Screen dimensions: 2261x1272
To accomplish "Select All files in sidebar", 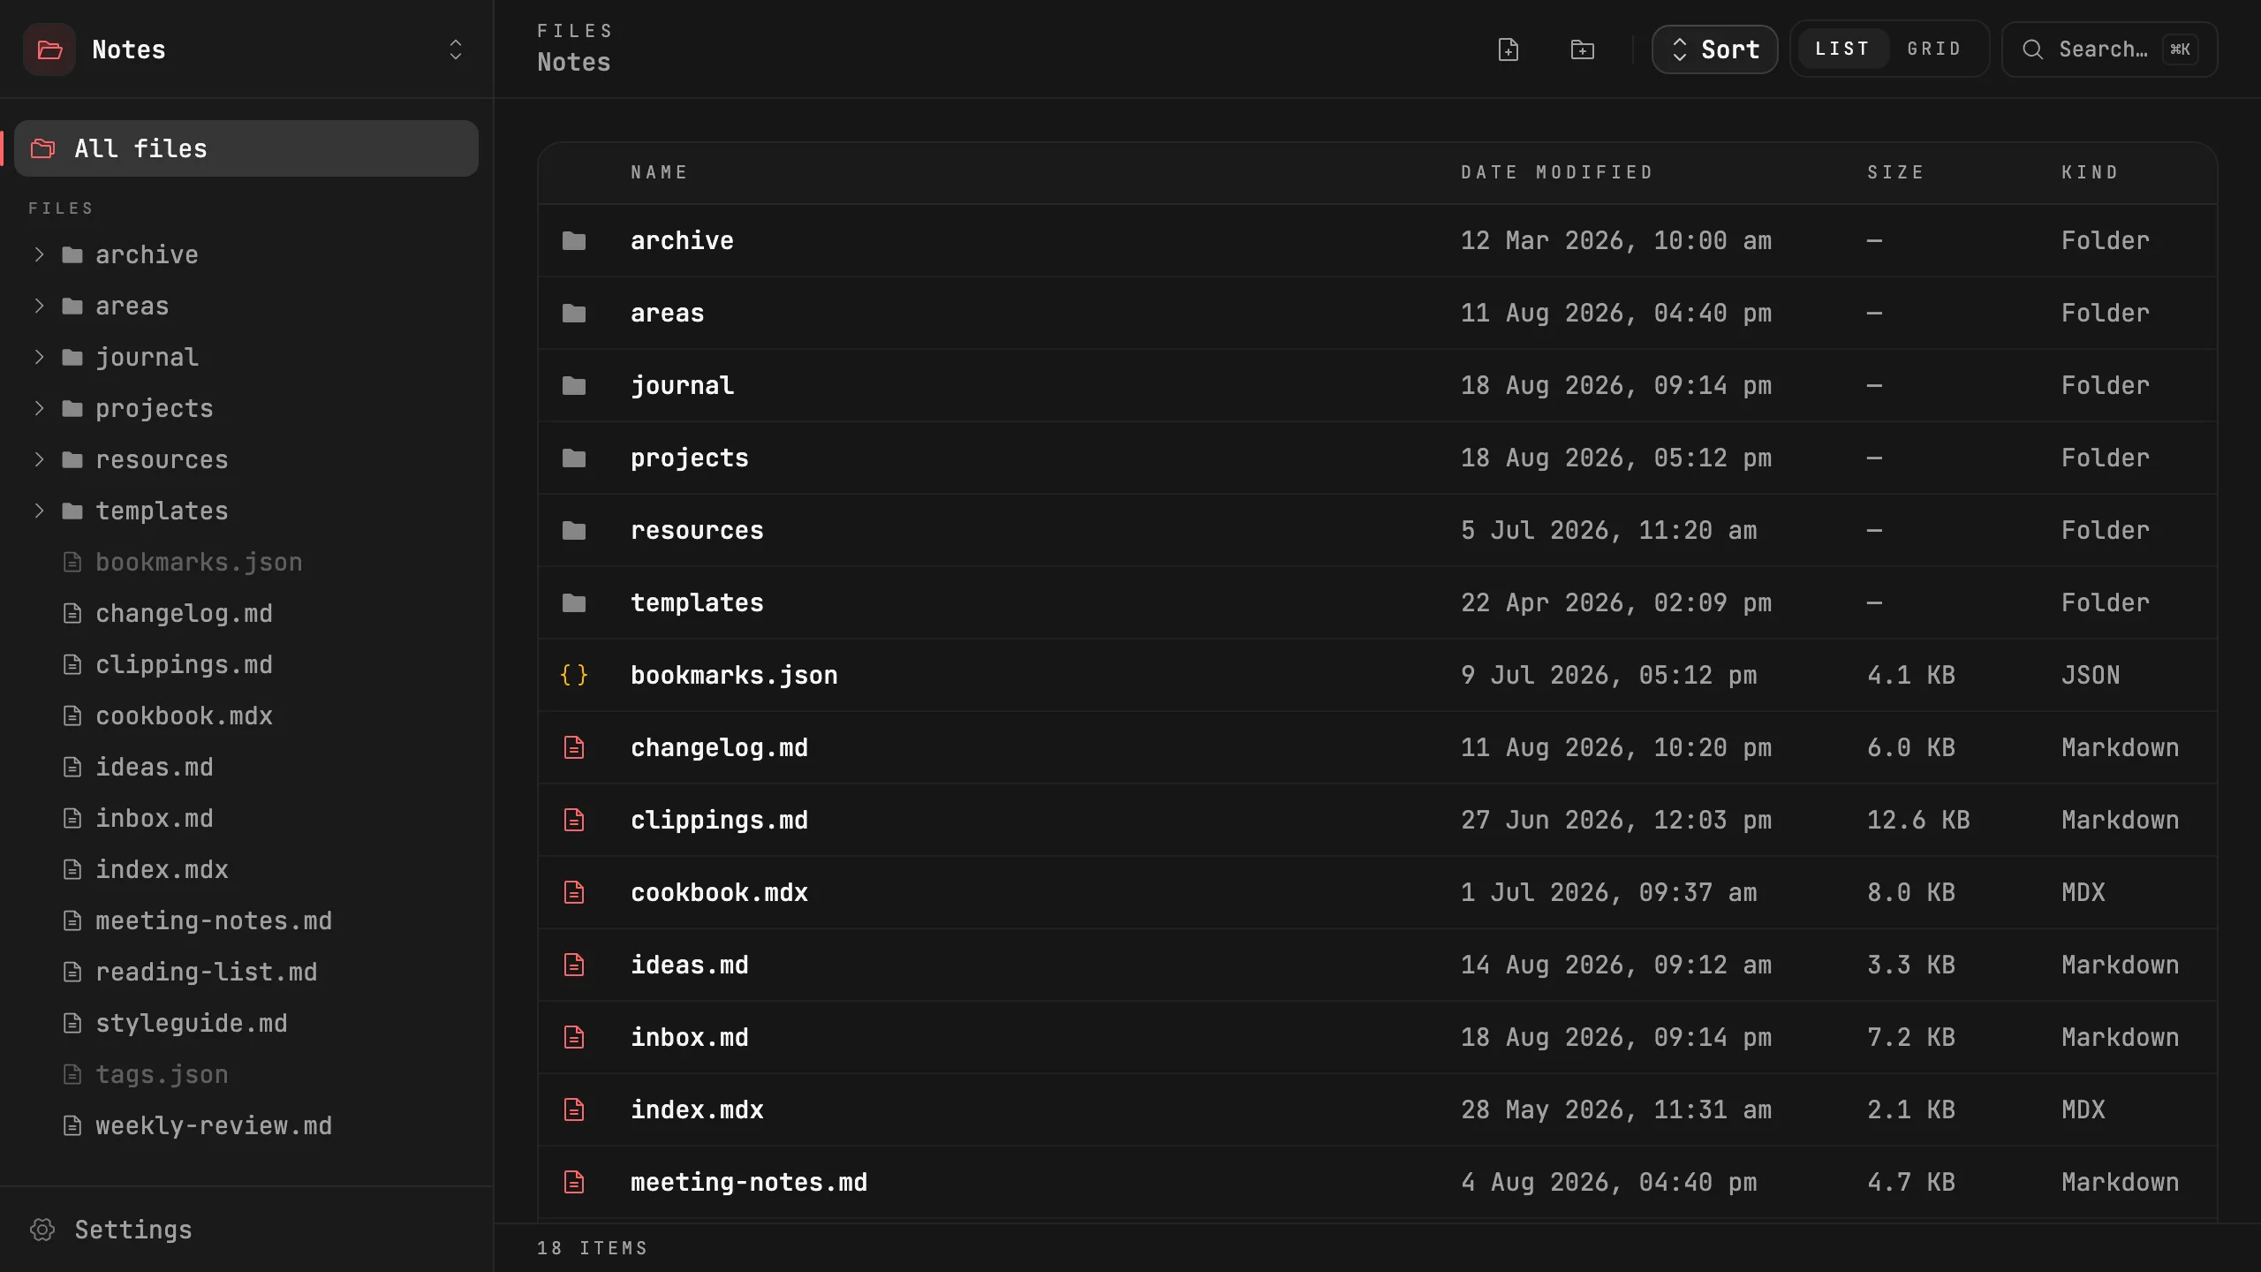I will point(246,148).
